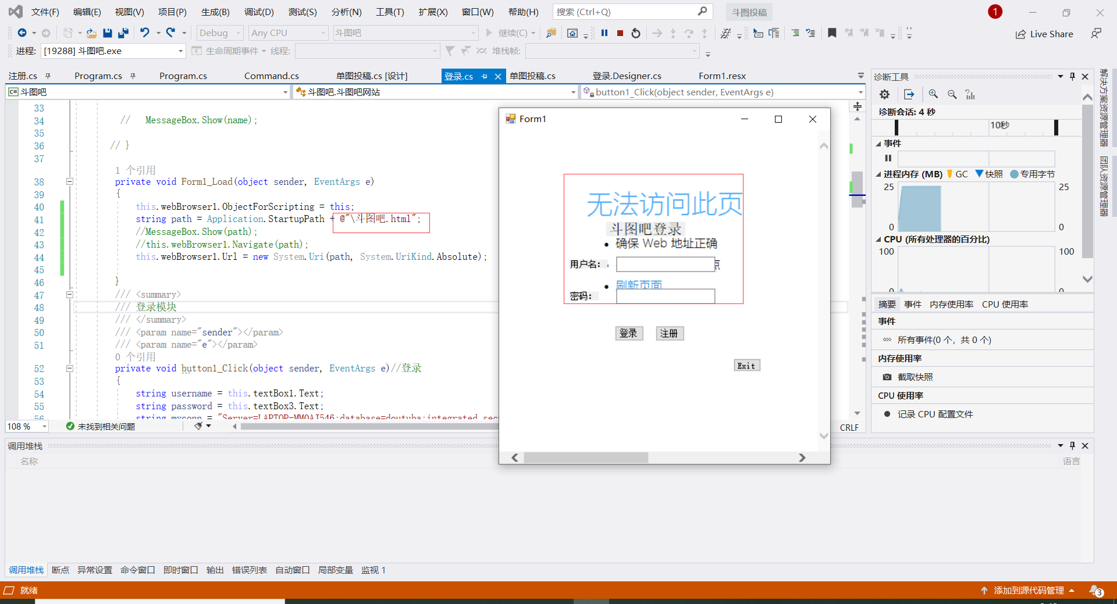Image resolution: width=1117 pixels, height=604 pixels.
Task: Open the red notification badge
Action: pos(995,12)
